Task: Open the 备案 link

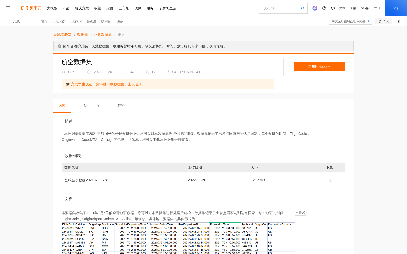Action: 353,8
